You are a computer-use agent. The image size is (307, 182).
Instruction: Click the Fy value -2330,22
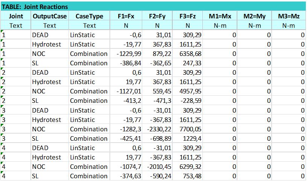pyautogui.click(x=158, y=129)
